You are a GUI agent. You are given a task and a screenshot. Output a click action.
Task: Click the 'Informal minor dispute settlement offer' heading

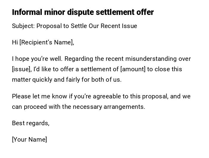(x=83, y=12)
